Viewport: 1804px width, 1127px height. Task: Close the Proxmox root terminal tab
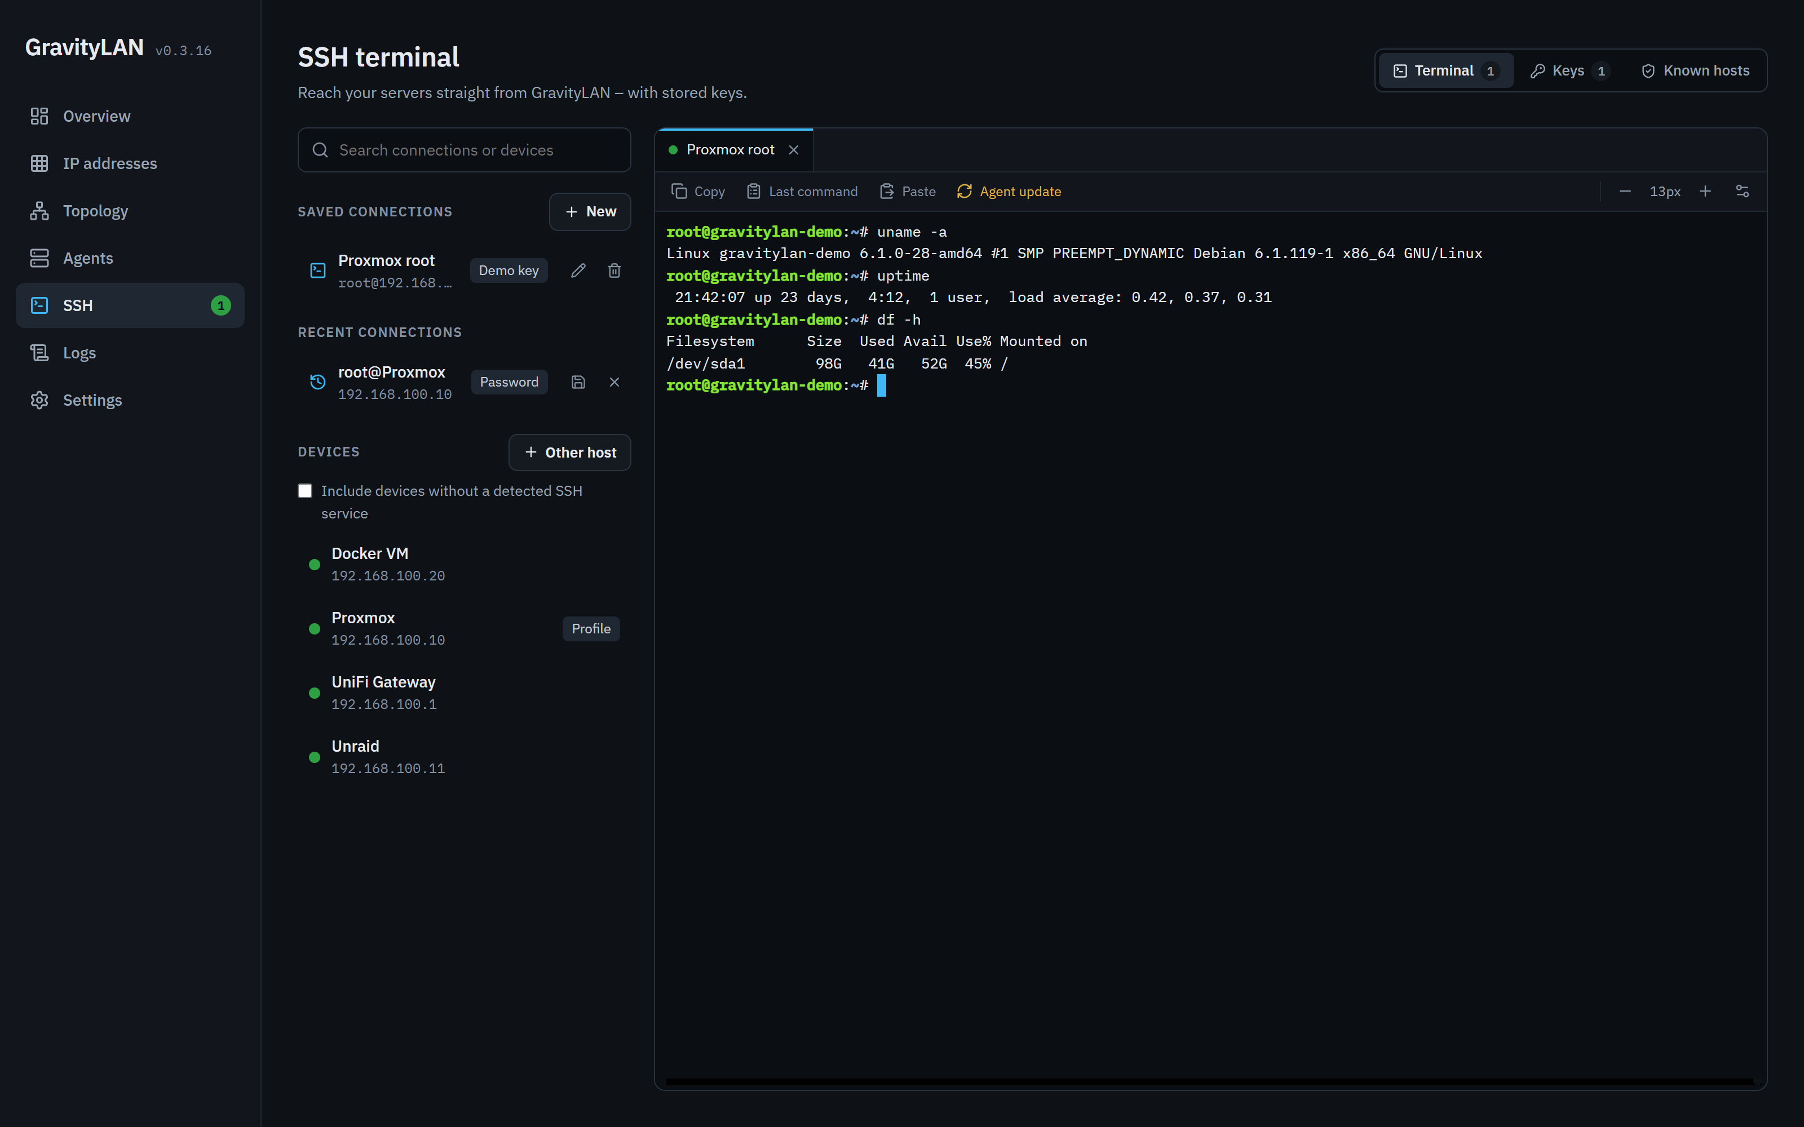point(794,150)
